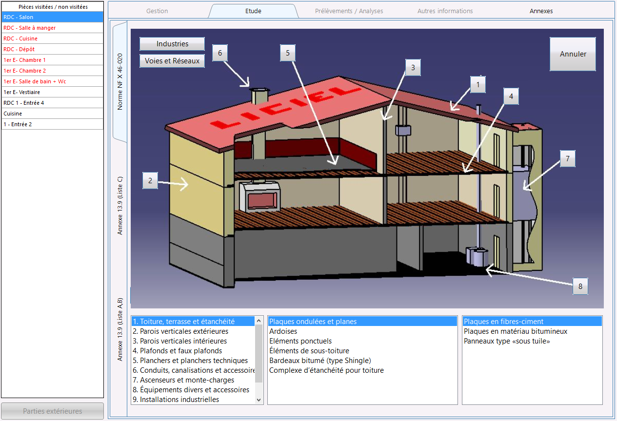Click numbered marker 4 for ceilings

click(x=511, y=96)
